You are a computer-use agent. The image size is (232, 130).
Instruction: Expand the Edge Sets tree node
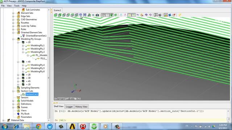tap(13, 16)
